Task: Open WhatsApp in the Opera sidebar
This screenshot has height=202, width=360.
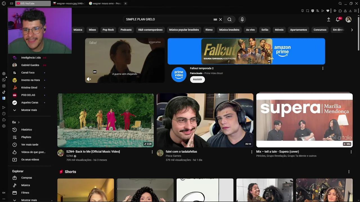Action: click(4, 80)
